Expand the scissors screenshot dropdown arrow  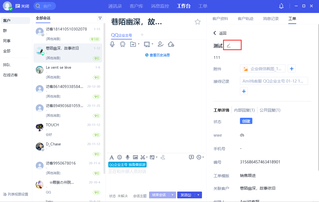(x=147, y=157)
